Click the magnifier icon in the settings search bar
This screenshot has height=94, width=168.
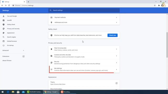tap(50, 10)
